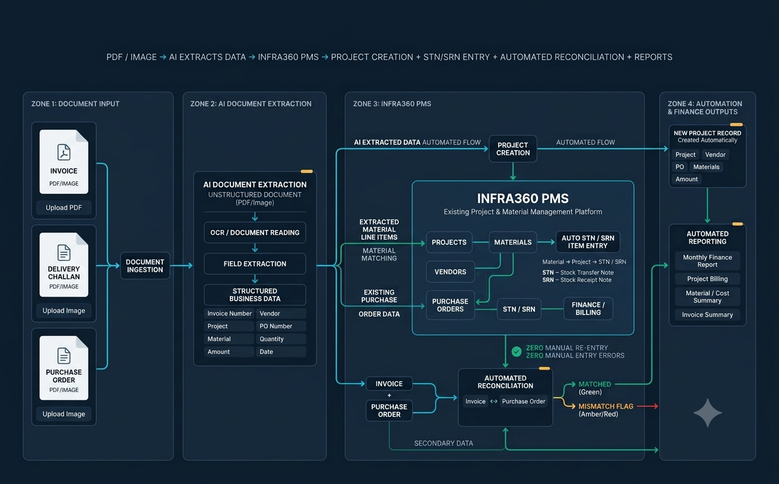
Task: Open the Monthly Finance Report item
Action: [x=708, y=261]
